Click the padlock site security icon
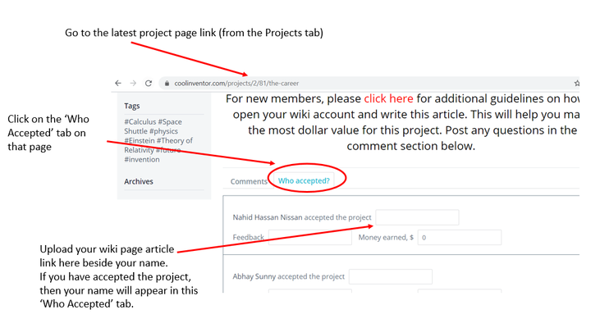The width and height of the screenshot is (591, 328). pos(167,83)
